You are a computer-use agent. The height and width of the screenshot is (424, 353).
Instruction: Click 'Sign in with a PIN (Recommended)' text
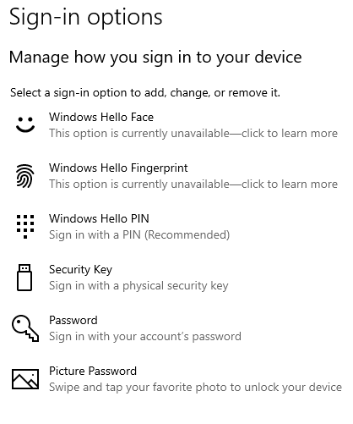(x=139, y=234)
